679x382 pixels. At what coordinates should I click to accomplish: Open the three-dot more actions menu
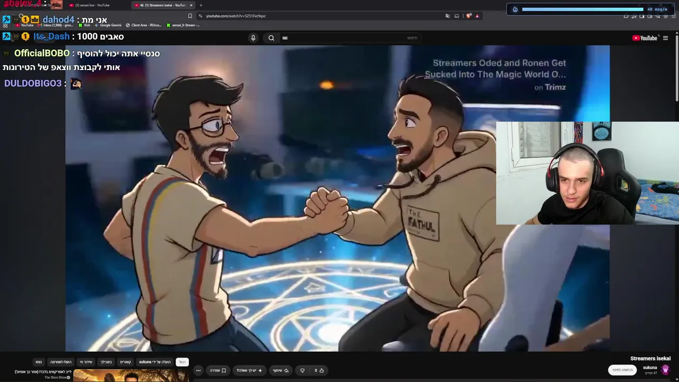pyautogui.click(x=198, y=370)
